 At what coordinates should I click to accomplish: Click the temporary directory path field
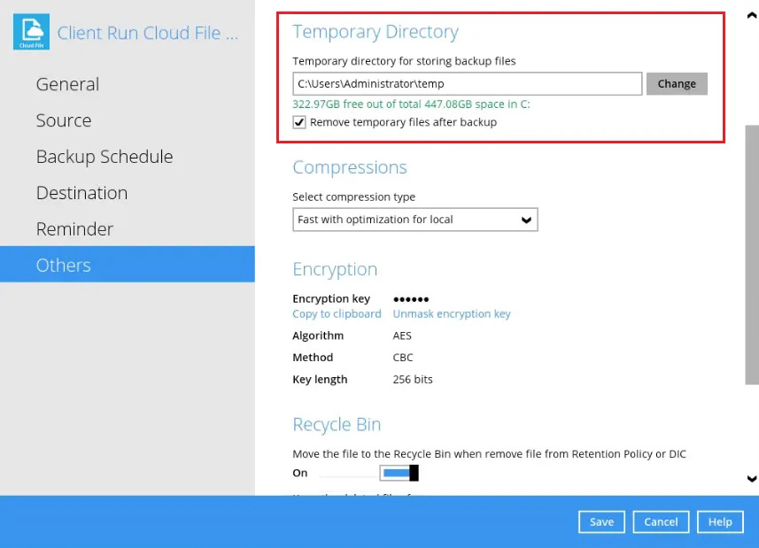tap(467, 84)
